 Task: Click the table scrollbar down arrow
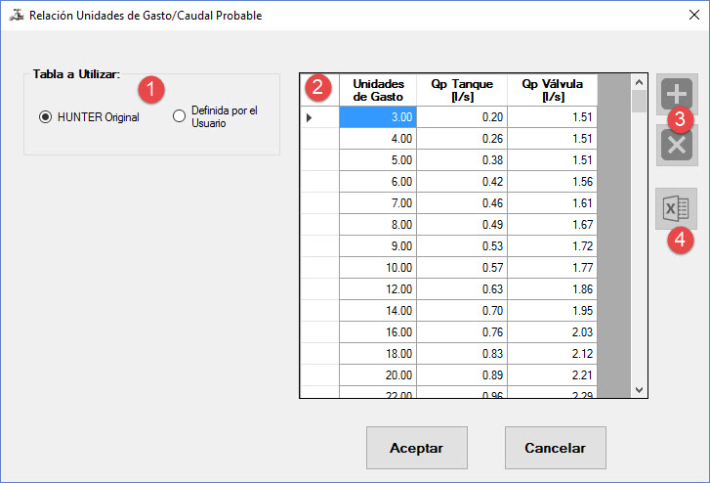coord(639,389)
